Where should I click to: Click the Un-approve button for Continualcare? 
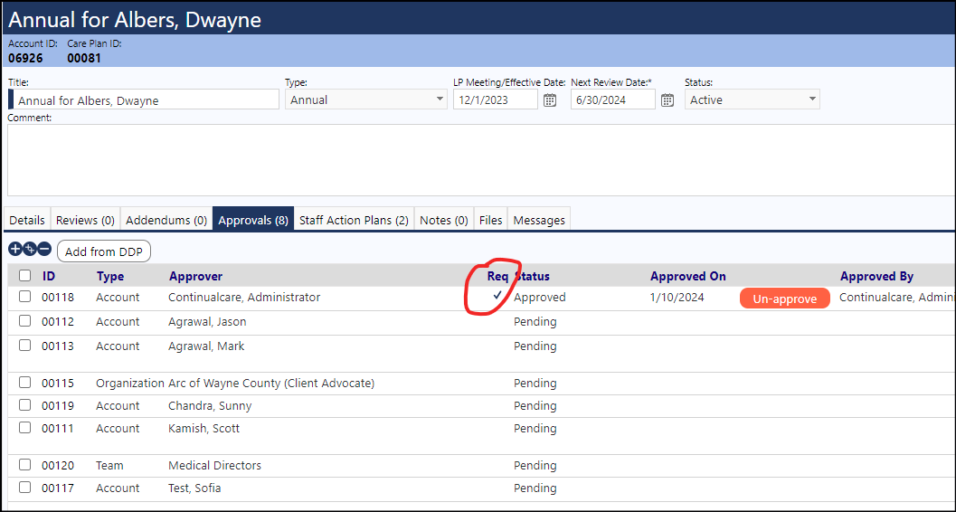click(785, 299)
